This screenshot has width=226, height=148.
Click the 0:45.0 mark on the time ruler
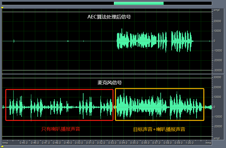[x=24, y=143]
